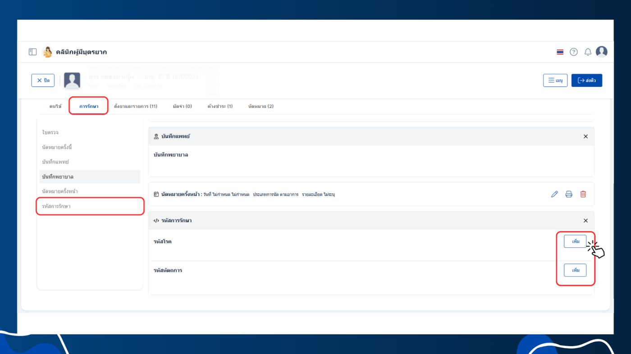This screenshot has width=631, height=354.
Task: Switch language via the Thai flag
Action: (560, 52)
